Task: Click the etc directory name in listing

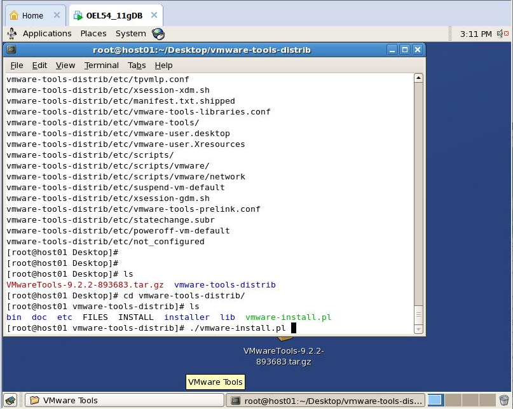Action: click(65, 317)
